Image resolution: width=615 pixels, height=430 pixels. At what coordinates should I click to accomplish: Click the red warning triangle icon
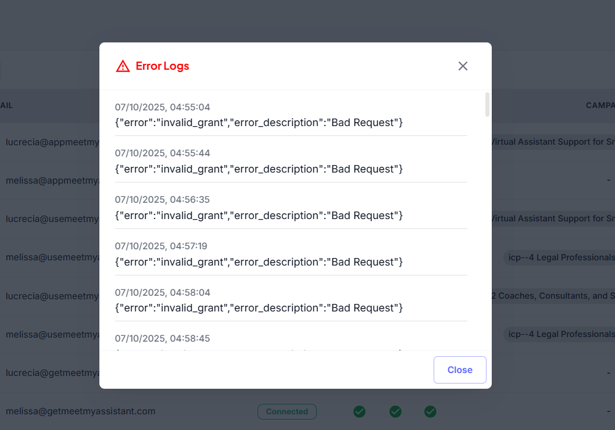coord(123,66)
